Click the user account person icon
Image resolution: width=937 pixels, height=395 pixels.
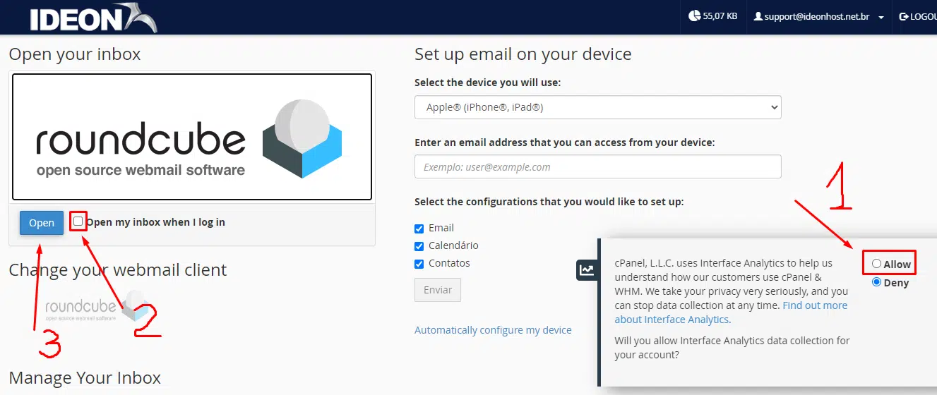tap(758, 16)
